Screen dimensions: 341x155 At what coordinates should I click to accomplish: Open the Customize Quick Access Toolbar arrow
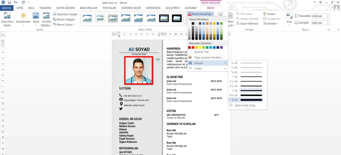28,3
